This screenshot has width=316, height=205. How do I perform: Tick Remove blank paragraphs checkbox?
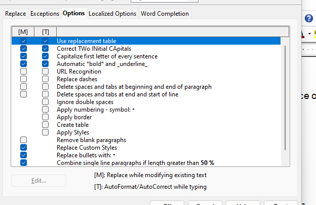tap(23, 140)
